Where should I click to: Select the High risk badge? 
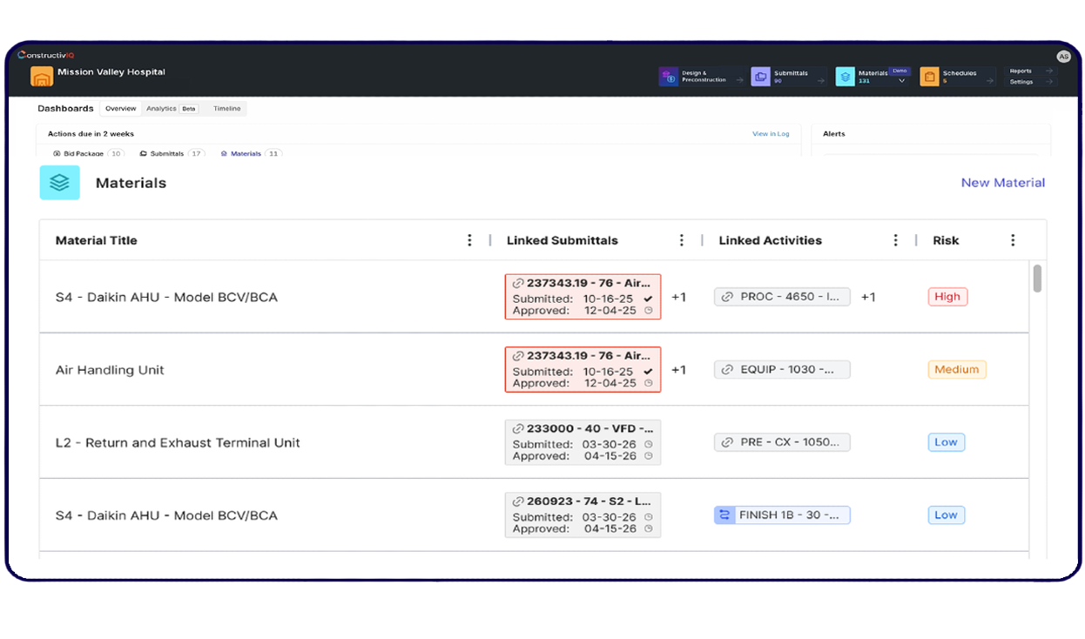(x=947, y=297)
